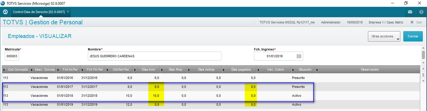The width and height of the screenshot is (427, 111).
Task: Expand the Dias Anticip column header arrow
Action: (189, 70)
